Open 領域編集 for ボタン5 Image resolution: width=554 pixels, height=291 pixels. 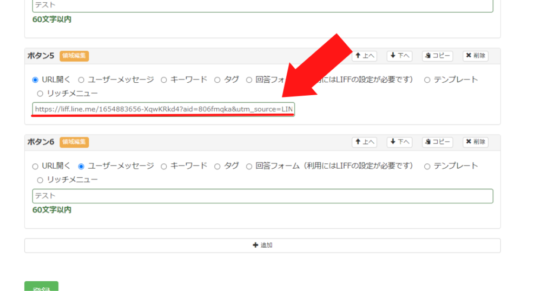pyautogui.click(x=74, y=56)
